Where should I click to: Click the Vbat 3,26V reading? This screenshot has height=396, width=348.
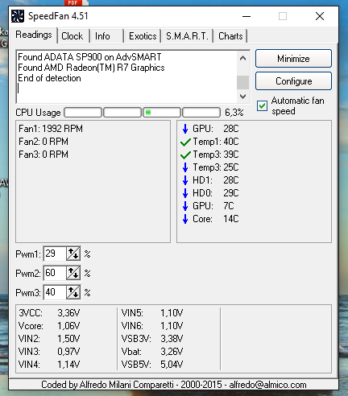152,352
